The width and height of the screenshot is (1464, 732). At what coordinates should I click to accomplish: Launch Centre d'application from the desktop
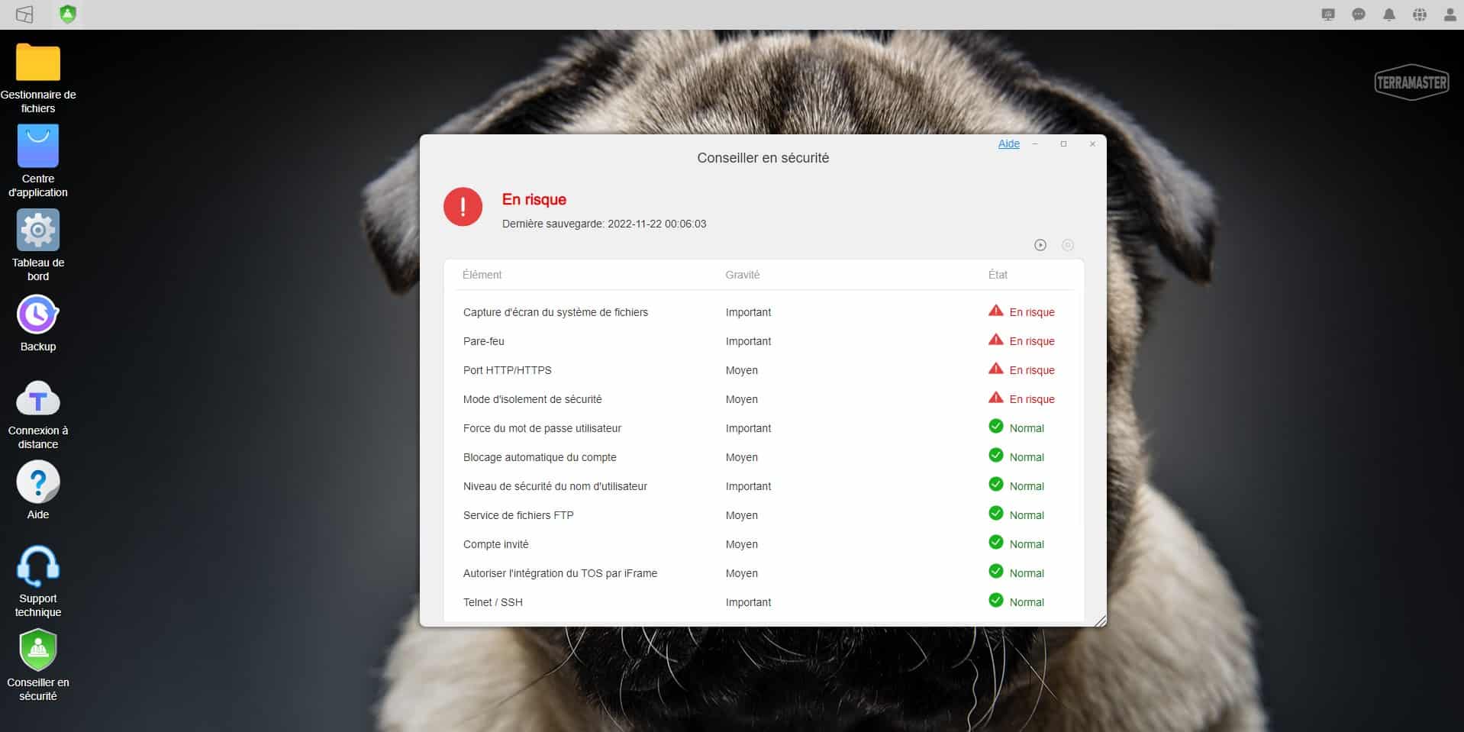(38, 146)
